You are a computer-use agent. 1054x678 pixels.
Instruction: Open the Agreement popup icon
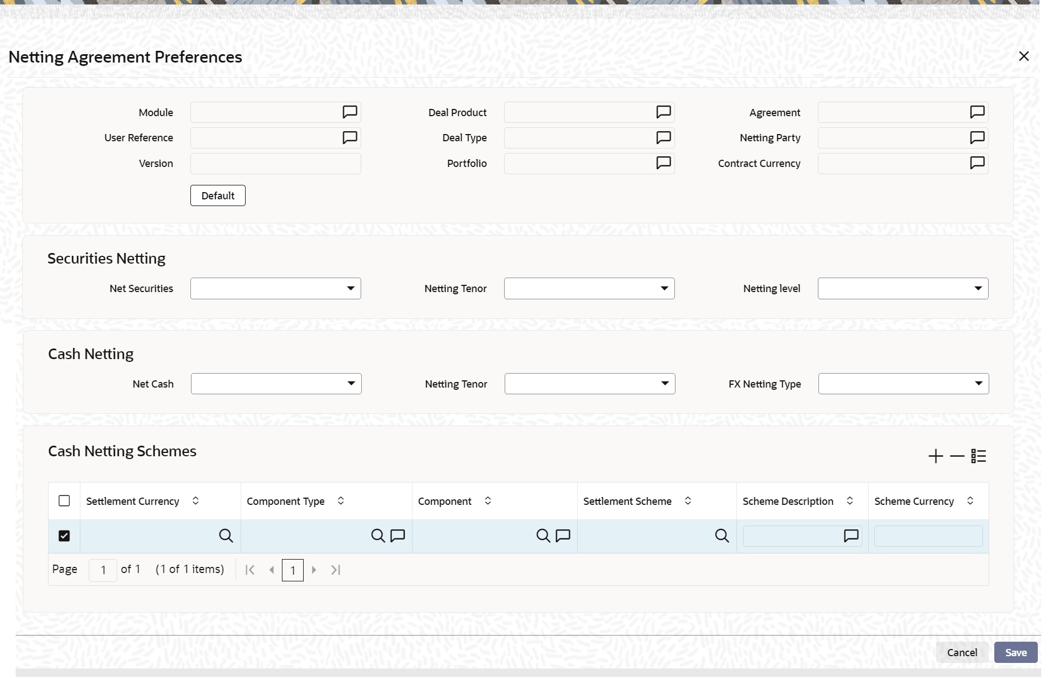click(x=977, y=112)
